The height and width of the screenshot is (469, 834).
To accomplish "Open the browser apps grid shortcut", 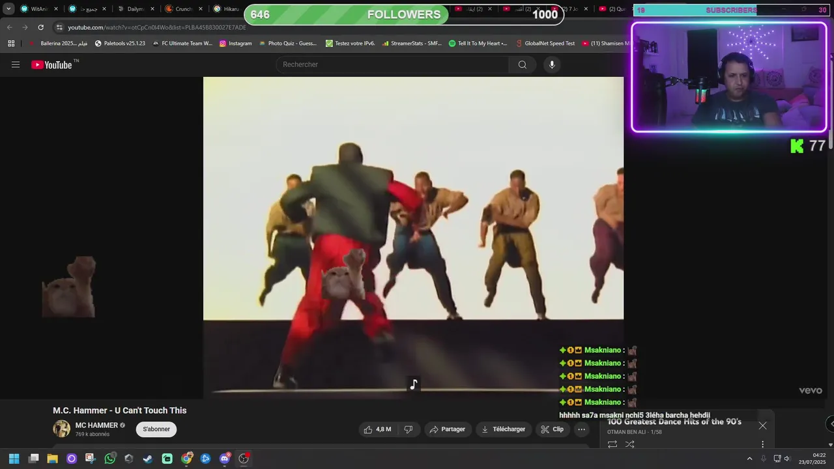I will [x=11, y=44].
